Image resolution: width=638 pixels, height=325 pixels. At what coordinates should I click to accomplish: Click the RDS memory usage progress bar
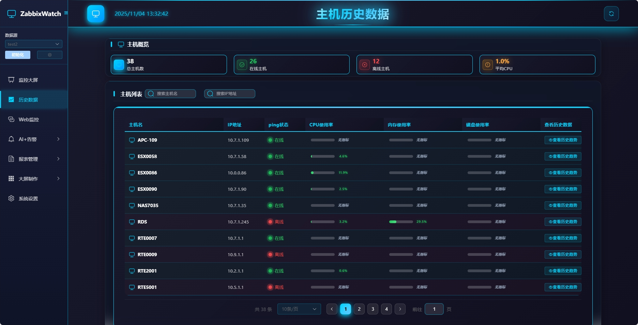tap(401, 221)
